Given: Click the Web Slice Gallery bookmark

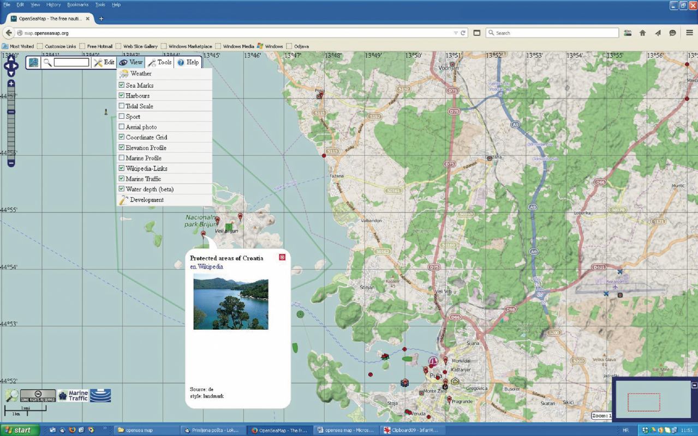Looking at the screenshot, I should pos(136,46).
